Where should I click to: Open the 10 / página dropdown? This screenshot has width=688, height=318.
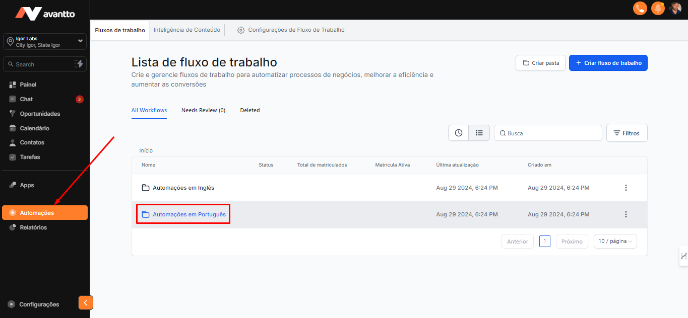pos(615,242)
